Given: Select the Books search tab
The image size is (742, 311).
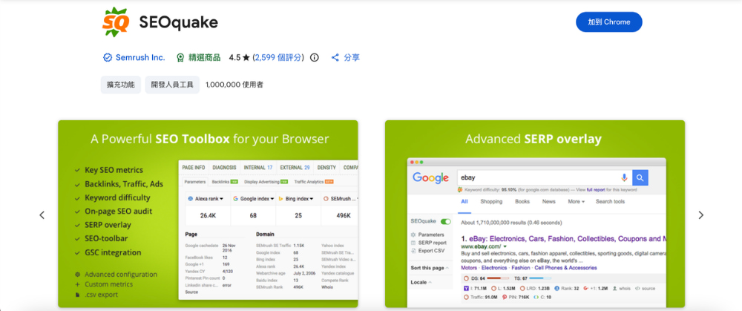Looking at the screenshot, I should point(522,202).
